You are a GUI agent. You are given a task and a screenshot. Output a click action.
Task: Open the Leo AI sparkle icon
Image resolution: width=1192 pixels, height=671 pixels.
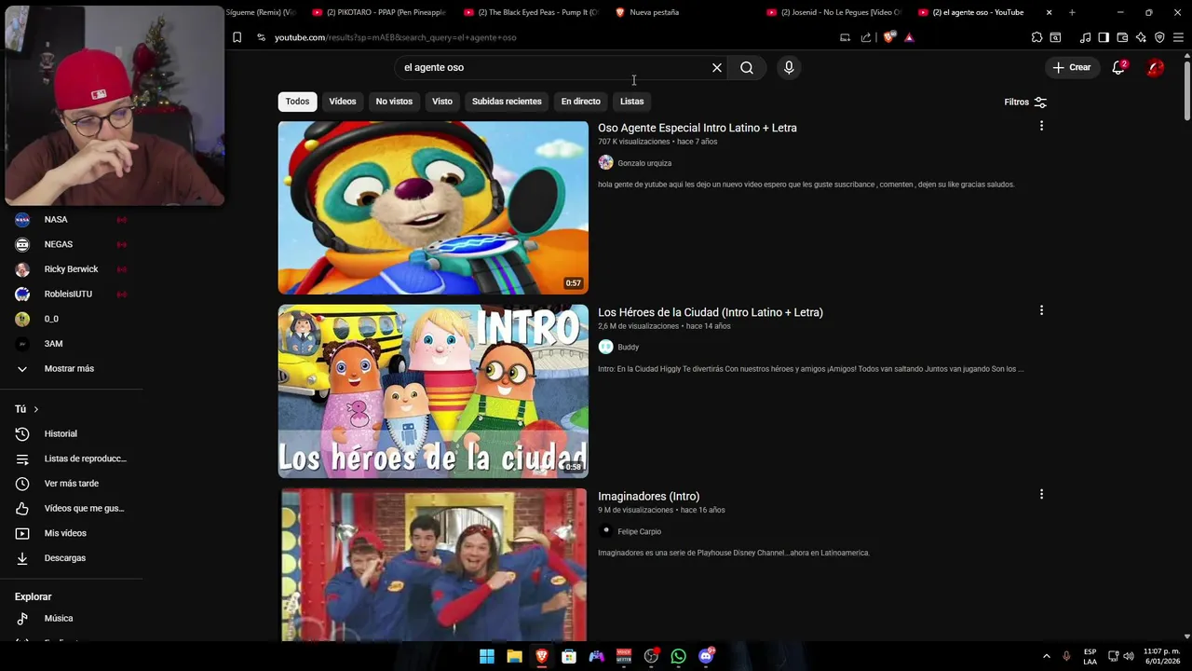[1141, 37]
